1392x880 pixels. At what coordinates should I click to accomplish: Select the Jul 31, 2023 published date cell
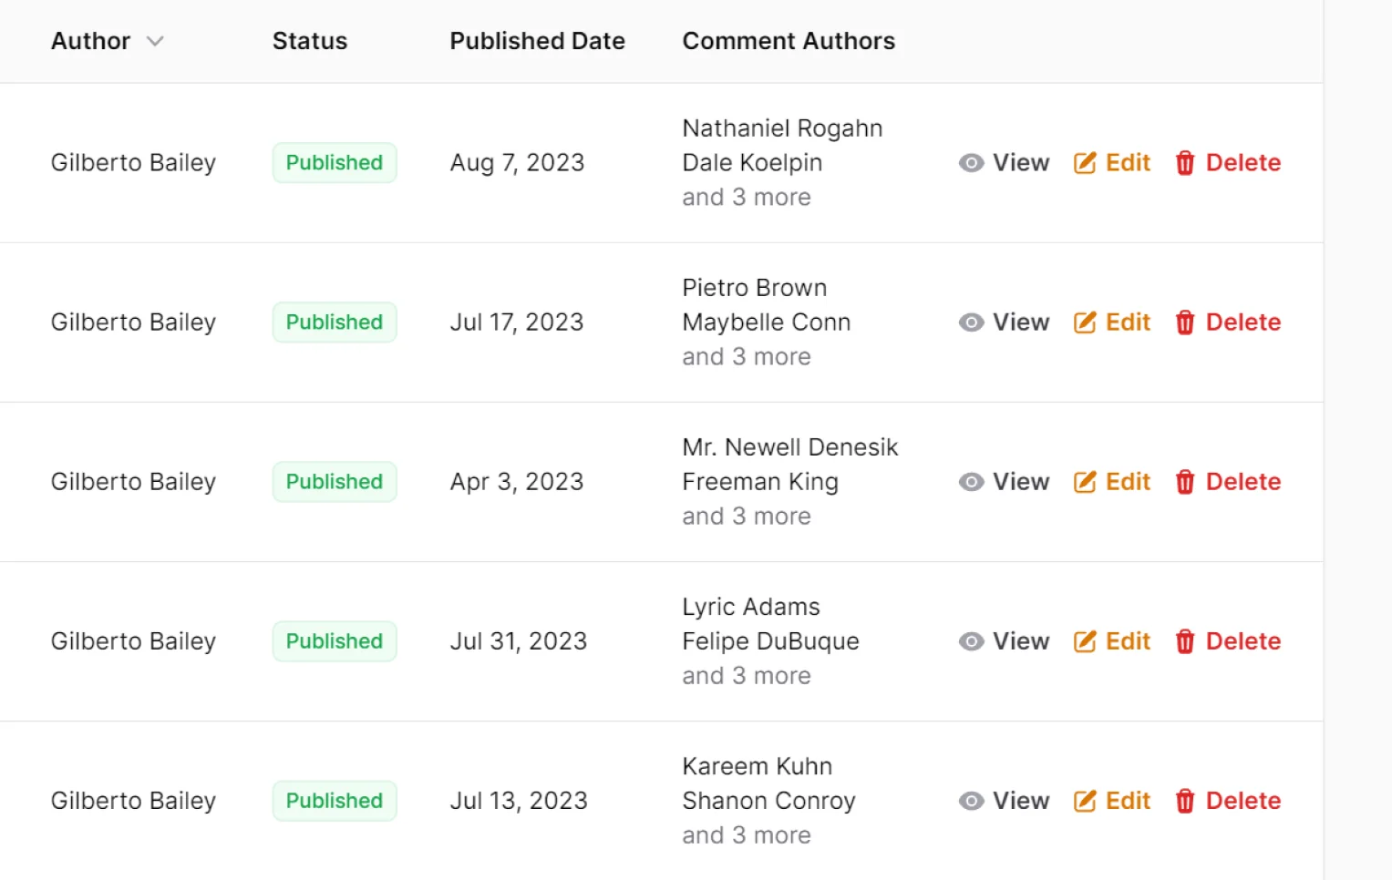pyautogui.click(x=518, y=641)
